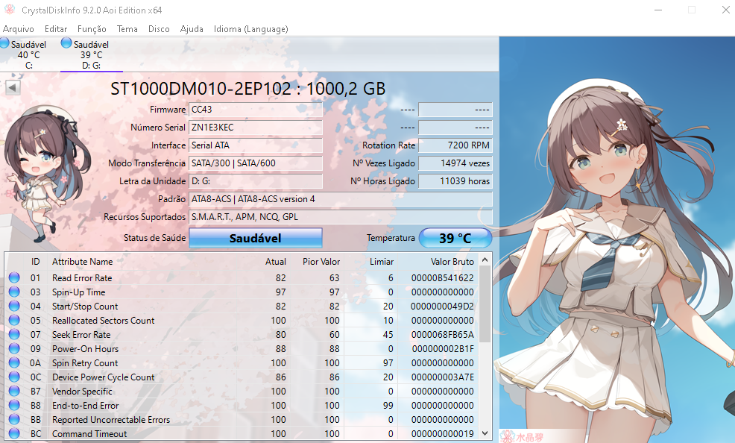The width and height of the screenshot is (735, 443).
Task: Click the status orb for Reported Uncorrectable Errors
Action: click(14, 419)
